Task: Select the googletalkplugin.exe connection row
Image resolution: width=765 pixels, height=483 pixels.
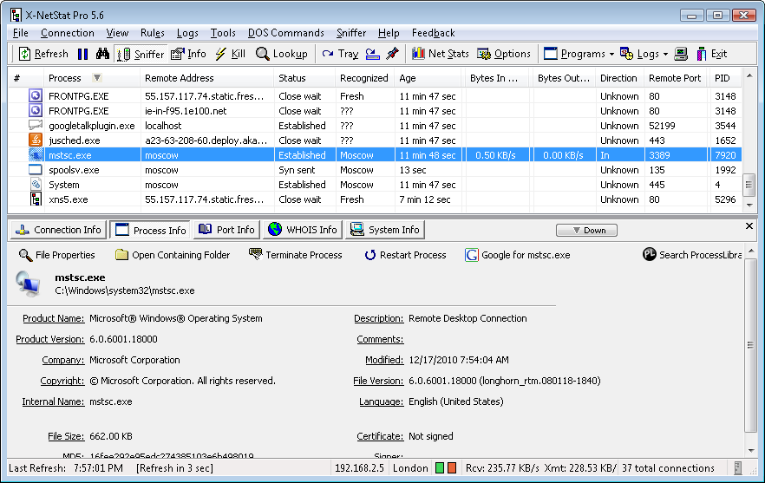Action: tap(375, 126)
